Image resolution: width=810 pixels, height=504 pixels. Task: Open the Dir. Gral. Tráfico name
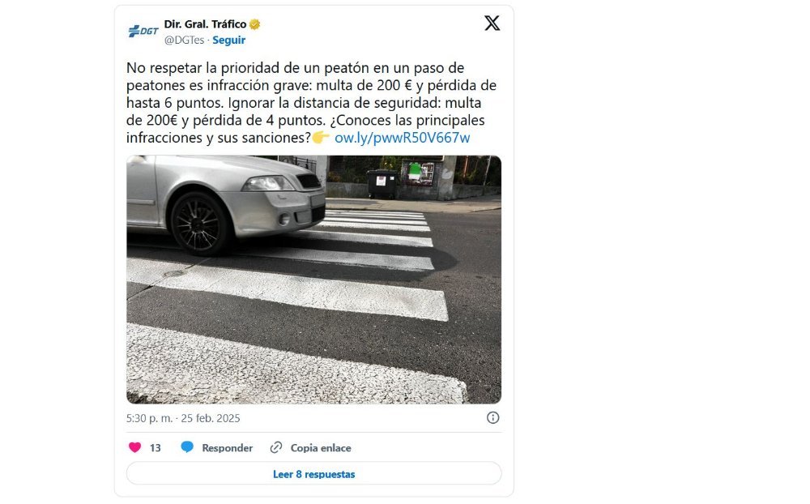[x=205, y=24]
